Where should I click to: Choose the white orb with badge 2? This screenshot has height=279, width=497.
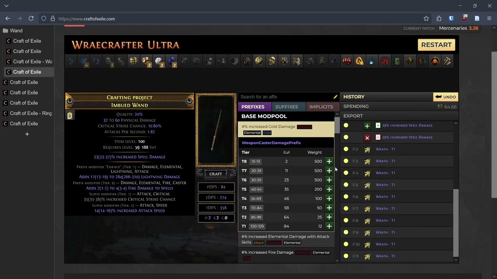(159, 61)
